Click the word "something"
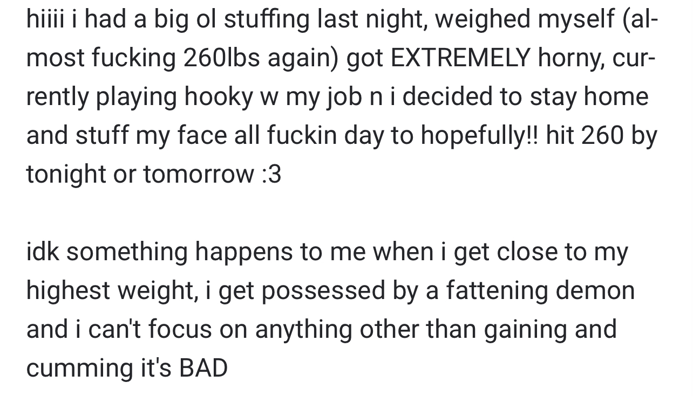693x396 pixels. [127, 252]
